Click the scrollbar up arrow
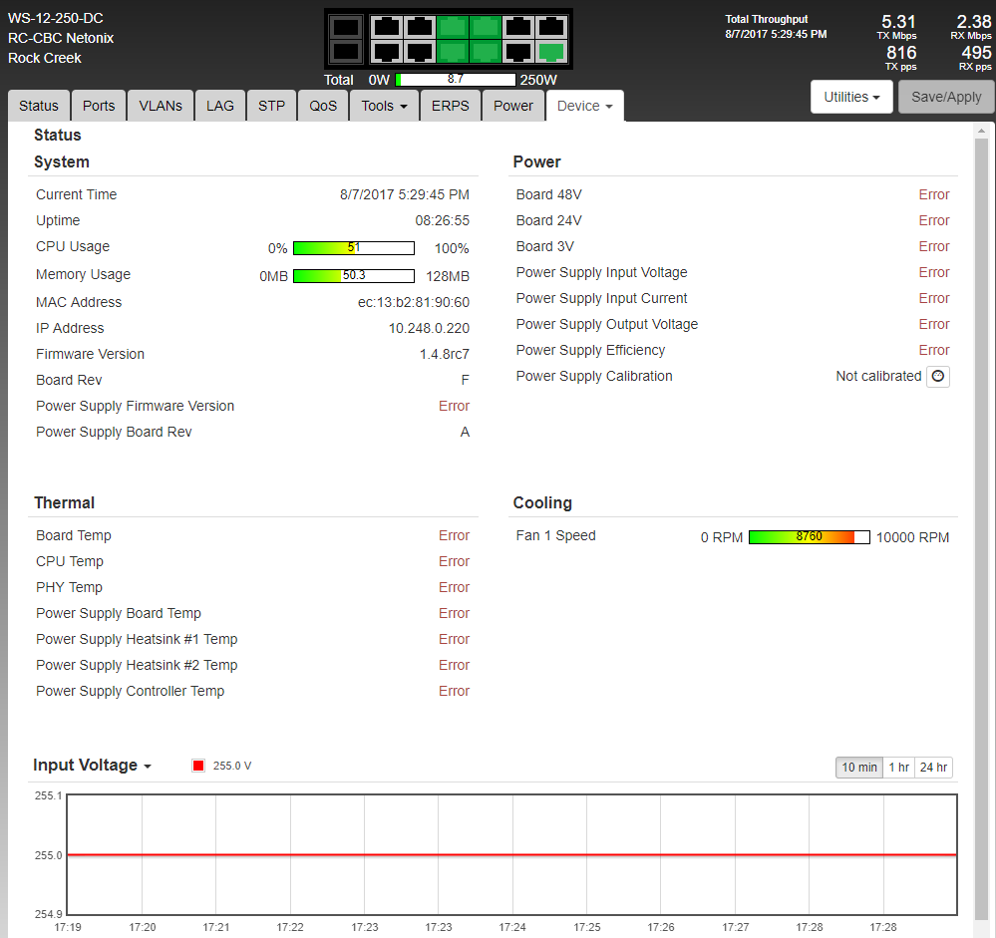Screen dimensions: 996x938 click(x=984, y=133)
